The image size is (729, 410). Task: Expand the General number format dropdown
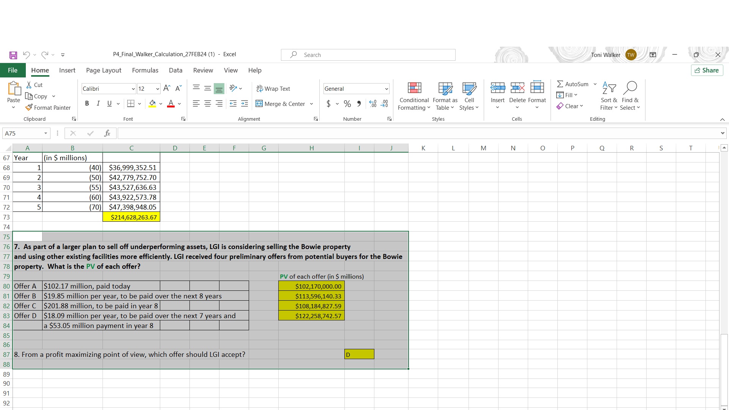[x=387, y=89]
